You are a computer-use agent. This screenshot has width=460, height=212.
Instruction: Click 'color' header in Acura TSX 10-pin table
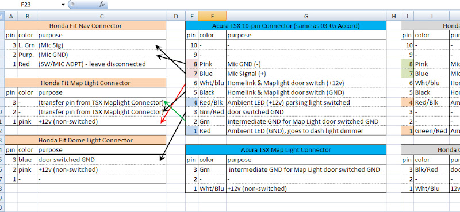[212, 36]
